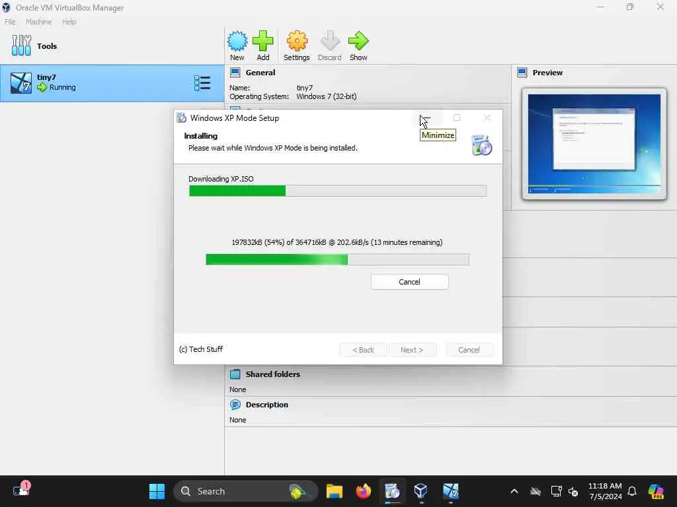Click the Next button in setup wizard
Image resolution: width=677 pixels, height=507 pixels.
[x=412, y=350]
